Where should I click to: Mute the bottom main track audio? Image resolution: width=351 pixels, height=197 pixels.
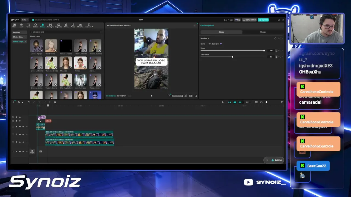click(23, 151)
